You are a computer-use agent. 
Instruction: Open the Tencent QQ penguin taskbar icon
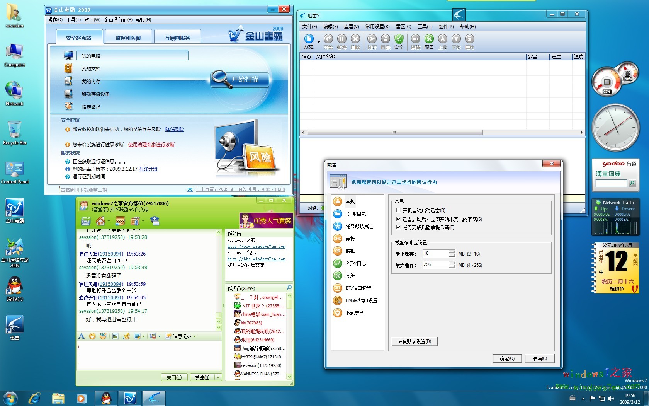coord(106,398)
